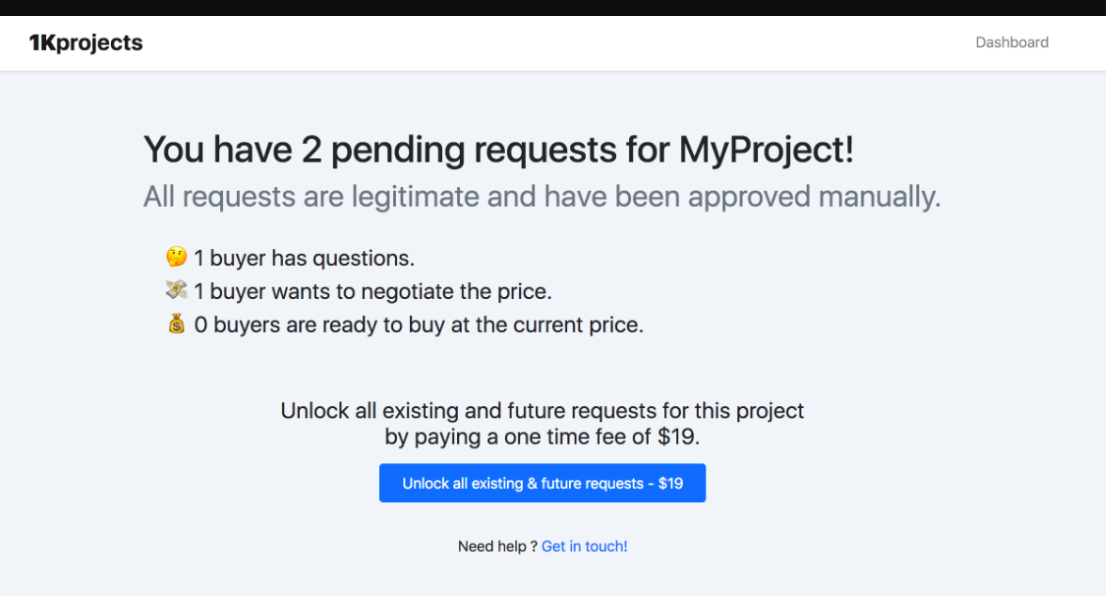Click the '2 pending requests' heading

[x=498, y=149]
